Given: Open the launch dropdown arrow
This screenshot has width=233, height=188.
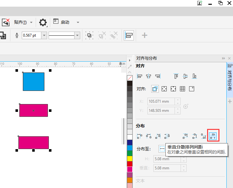Looking at the screenshot, I should (78, 22).
